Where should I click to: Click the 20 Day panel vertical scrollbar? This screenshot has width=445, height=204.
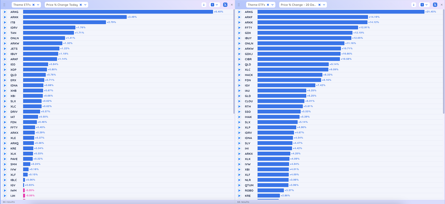click(444, 61)
